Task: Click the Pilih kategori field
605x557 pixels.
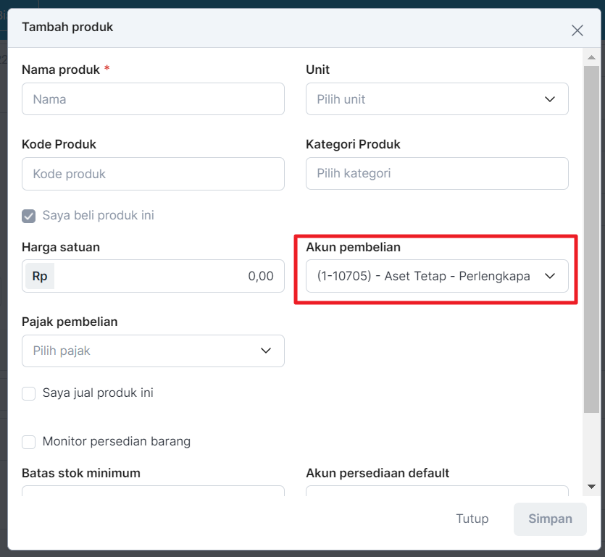Action: click(437, 173)
